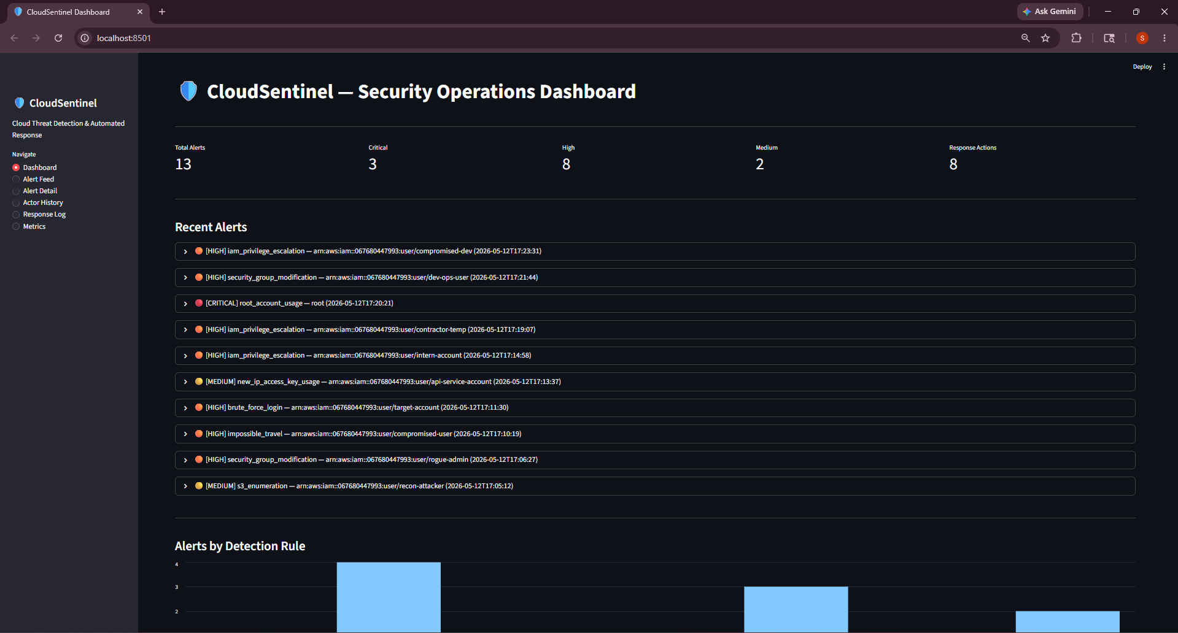Expand the intern-account privilege escalation alert
Screen dimensions: 1178x633
click(x=655, y=356)
